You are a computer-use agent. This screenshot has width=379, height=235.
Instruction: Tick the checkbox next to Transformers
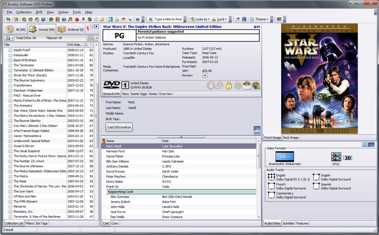click(10, 86)
